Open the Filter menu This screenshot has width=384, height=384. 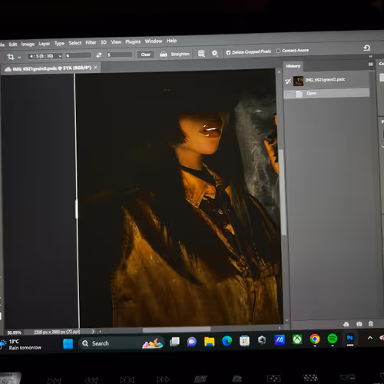click(91, 42)
